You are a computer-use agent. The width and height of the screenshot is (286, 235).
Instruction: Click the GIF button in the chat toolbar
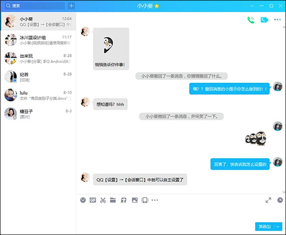point(93,200)
